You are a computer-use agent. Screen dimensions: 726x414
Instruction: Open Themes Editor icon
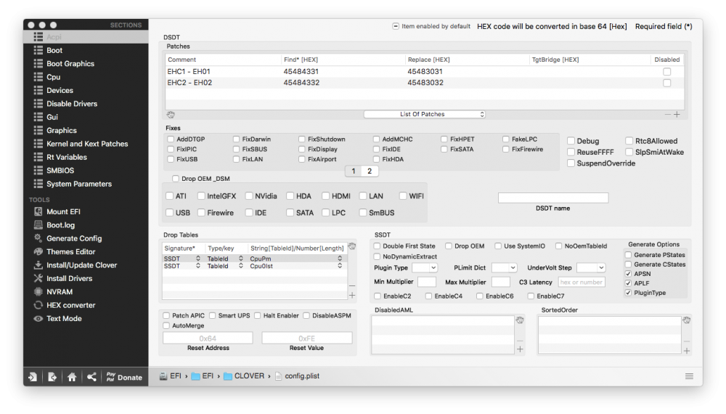(38, 251)
